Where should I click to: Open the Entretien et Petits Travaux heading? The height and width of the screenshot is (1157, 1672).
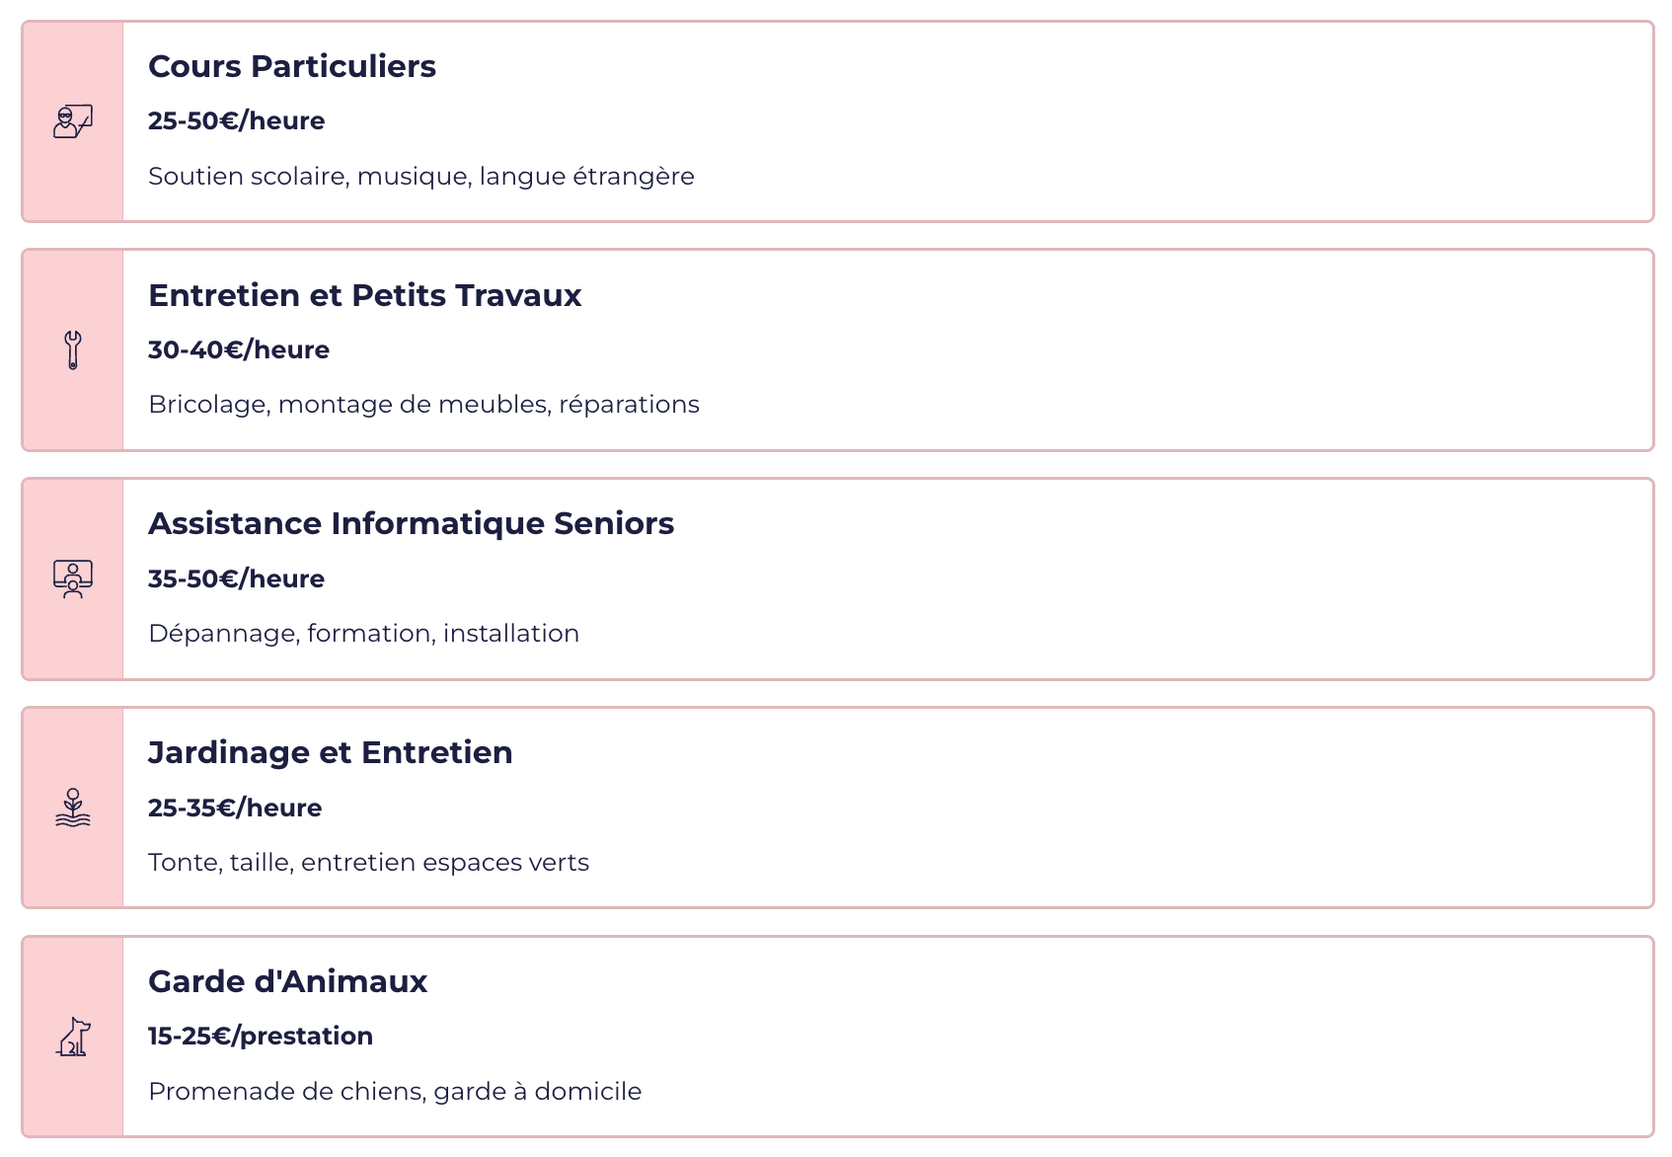pos(364,295)
